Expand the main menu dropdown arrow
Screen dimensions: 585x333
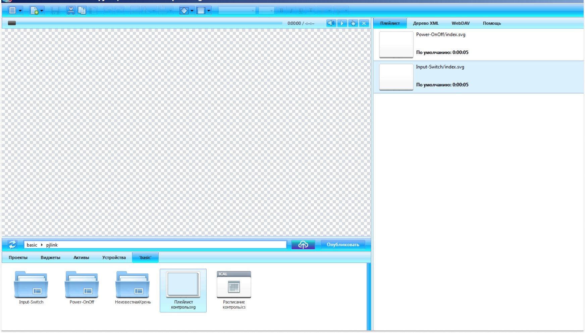pyautogui.click(x=20, y=11)
